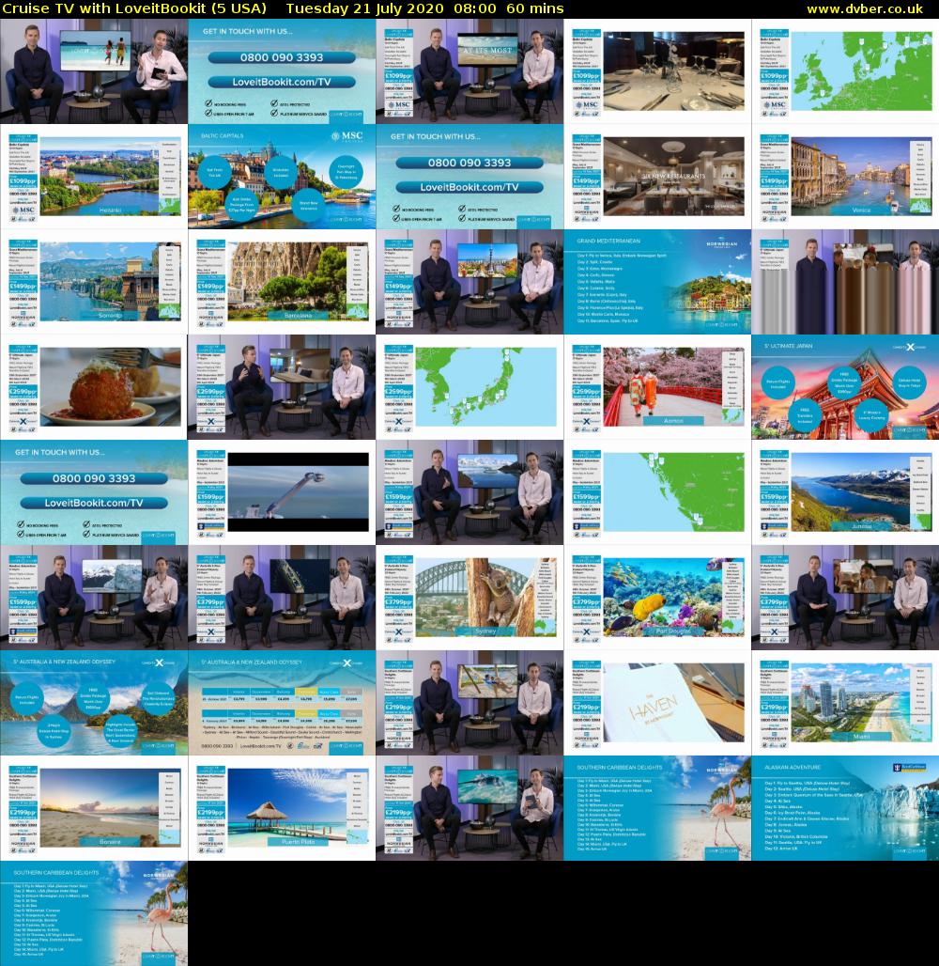Click the www.dvber.co.uk link in header
Screen dimensions: 939x966
click(x=864, y=8)
